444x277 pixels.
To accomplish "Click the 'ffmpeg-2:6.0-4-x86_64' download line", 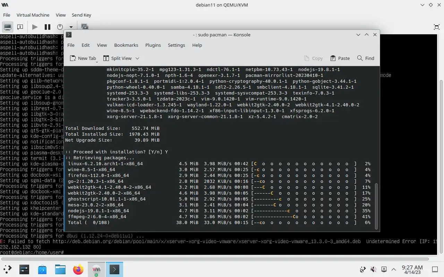I will [219, 216].
